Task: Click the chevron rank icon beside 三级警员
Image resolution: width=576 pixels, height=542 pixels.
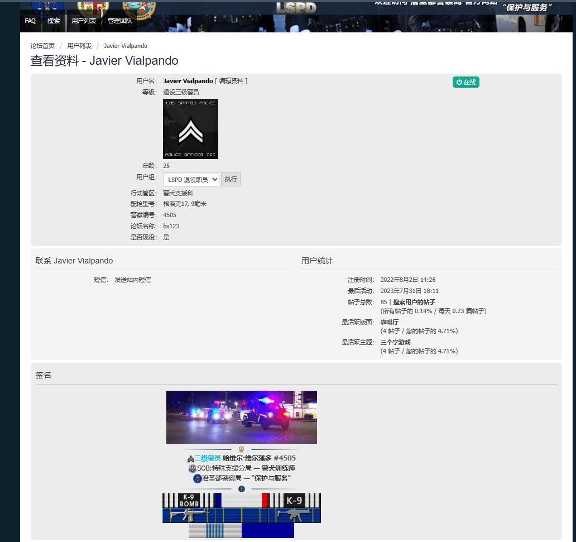Action: pyautogui.click(x=190, y=458)
